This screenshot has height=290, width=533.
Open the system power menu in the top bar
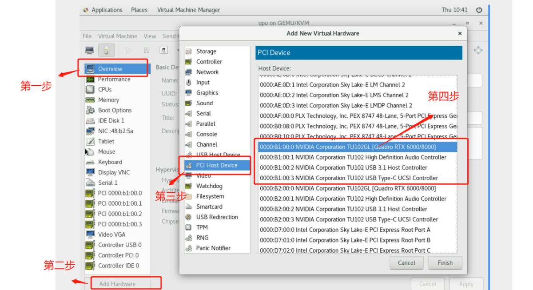point(479,10)
